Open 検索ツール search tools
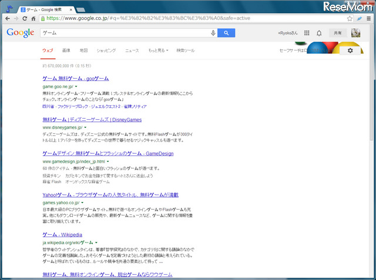The image size is (376, 280). click(x=186, y=50)
